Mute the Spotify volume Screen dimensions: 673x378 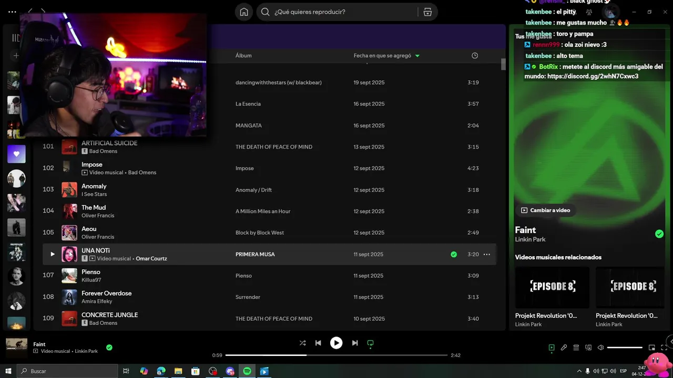[601, 348]
